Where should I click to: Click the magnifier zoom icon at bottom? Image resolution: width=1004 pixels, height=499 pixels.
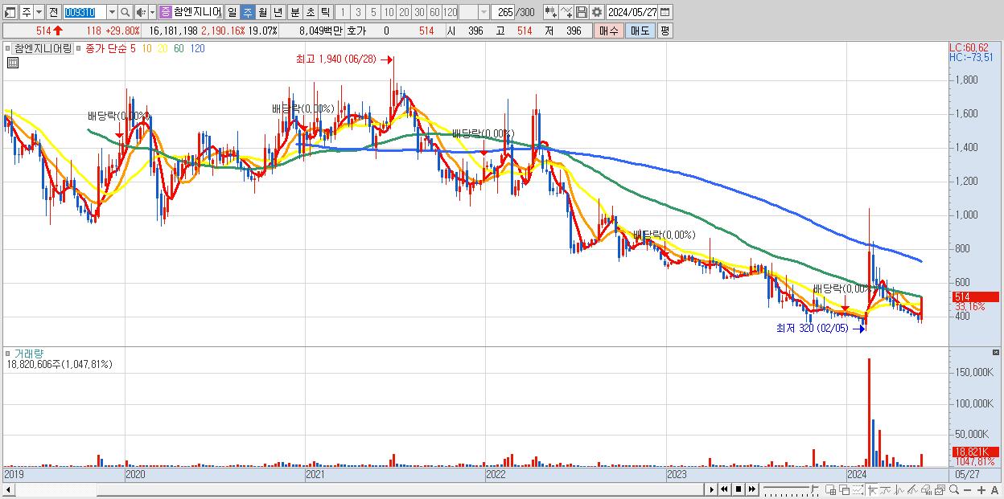coord(954,489)
